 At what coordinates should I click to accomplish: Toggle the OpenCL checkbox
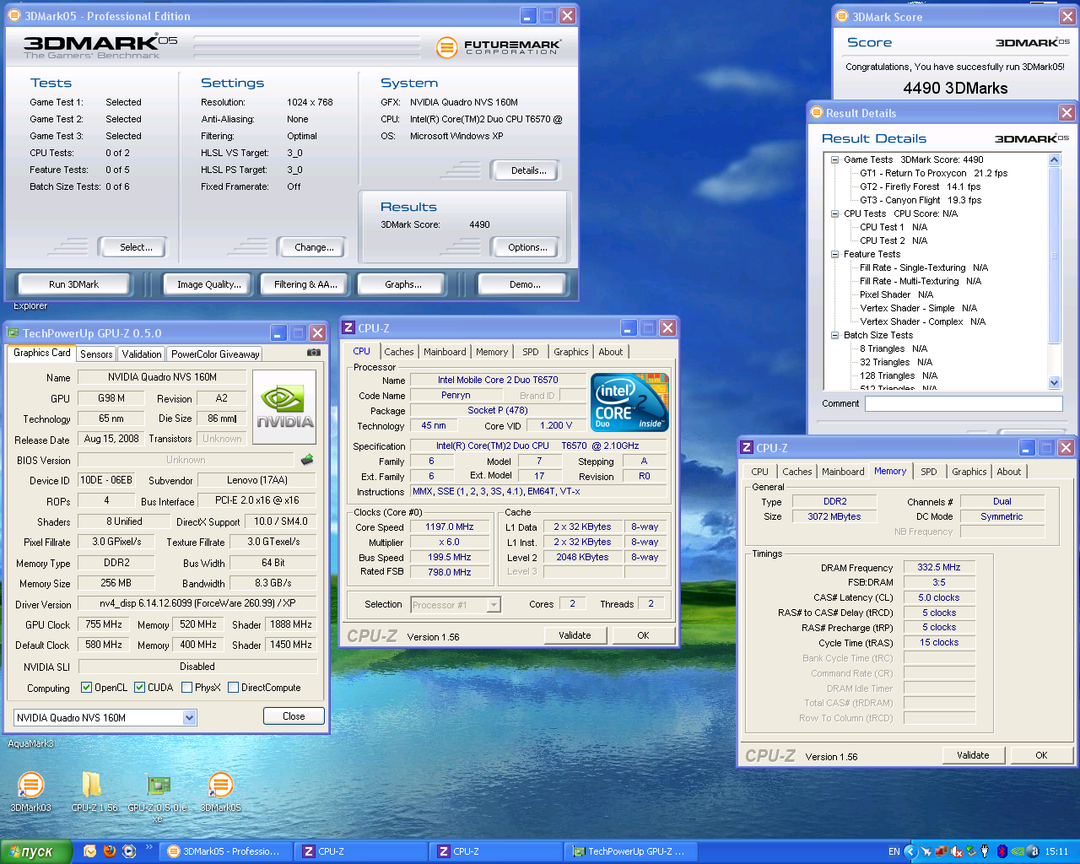click(x=86, y=688)
